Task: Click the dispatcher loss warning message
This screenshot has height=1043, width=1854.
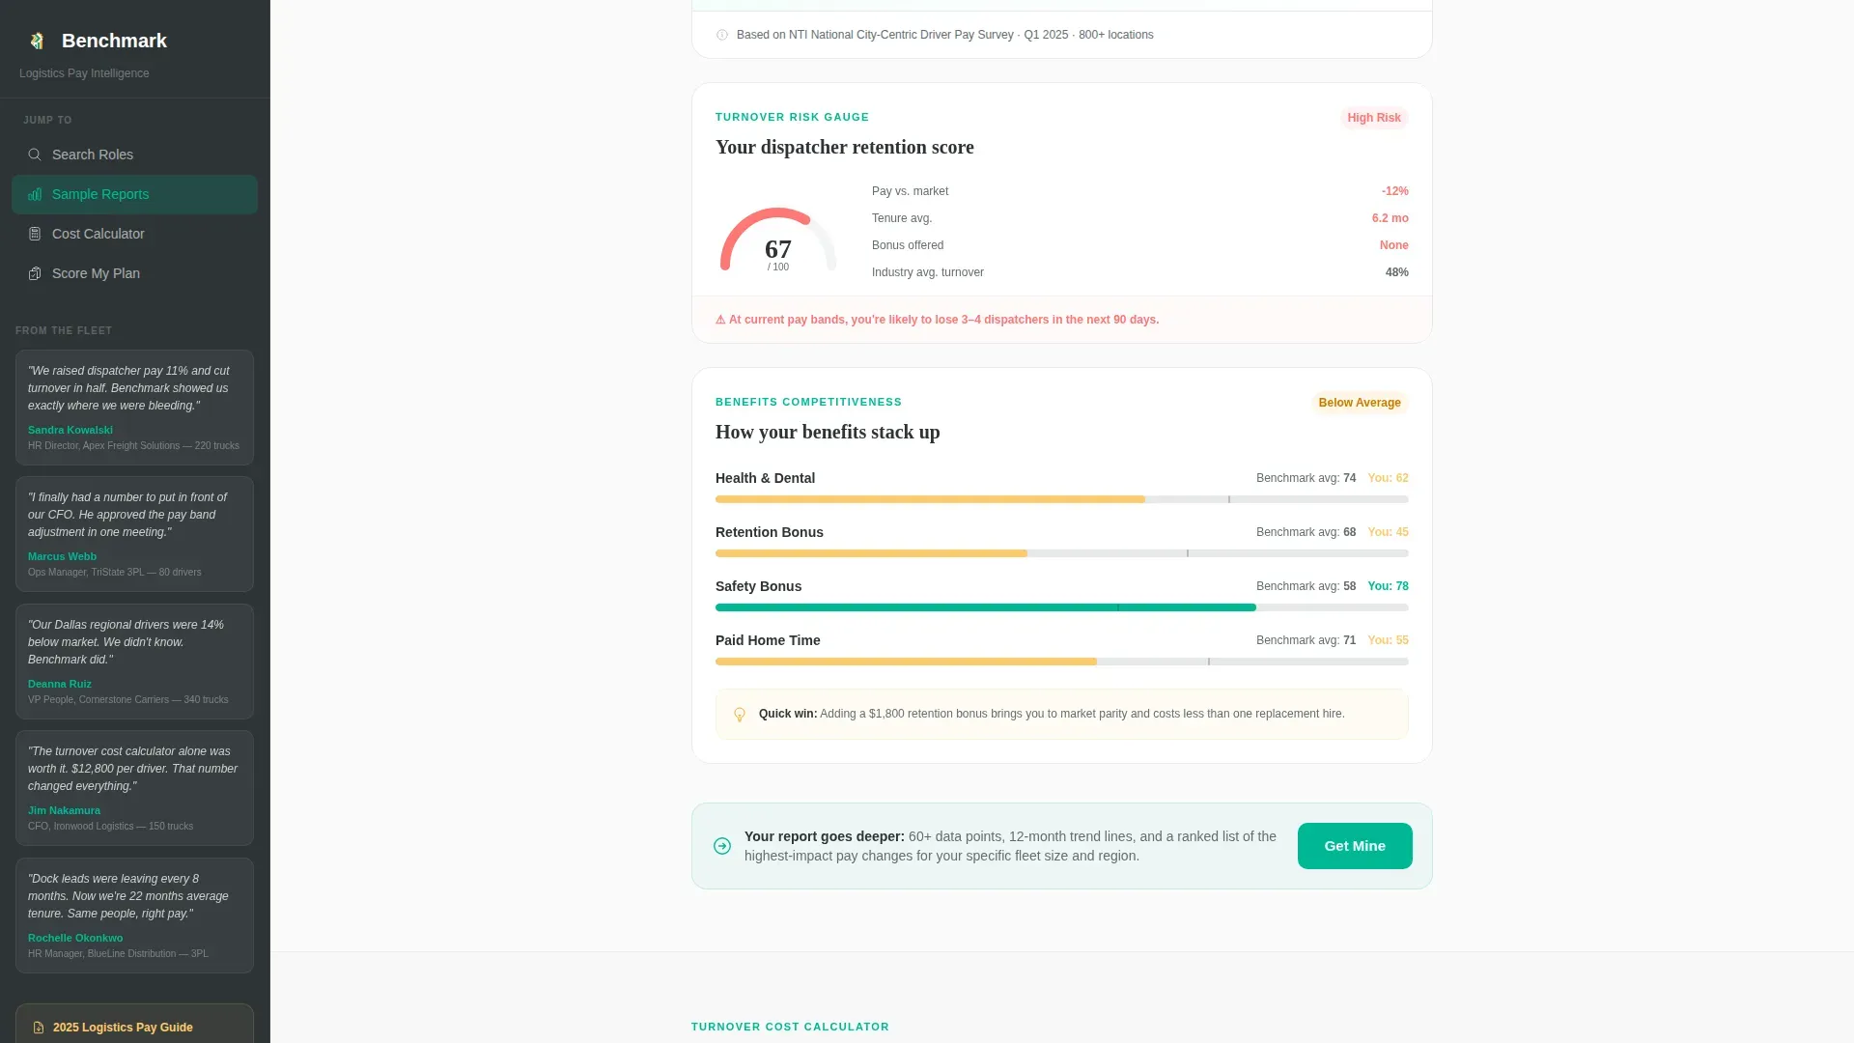Action: point(937,320)
